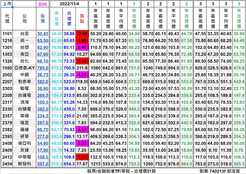The height and width of the screenshot is (174, 246).
Task: Open the 26.75 price link for 中鋼
Action: pos(43,75)
